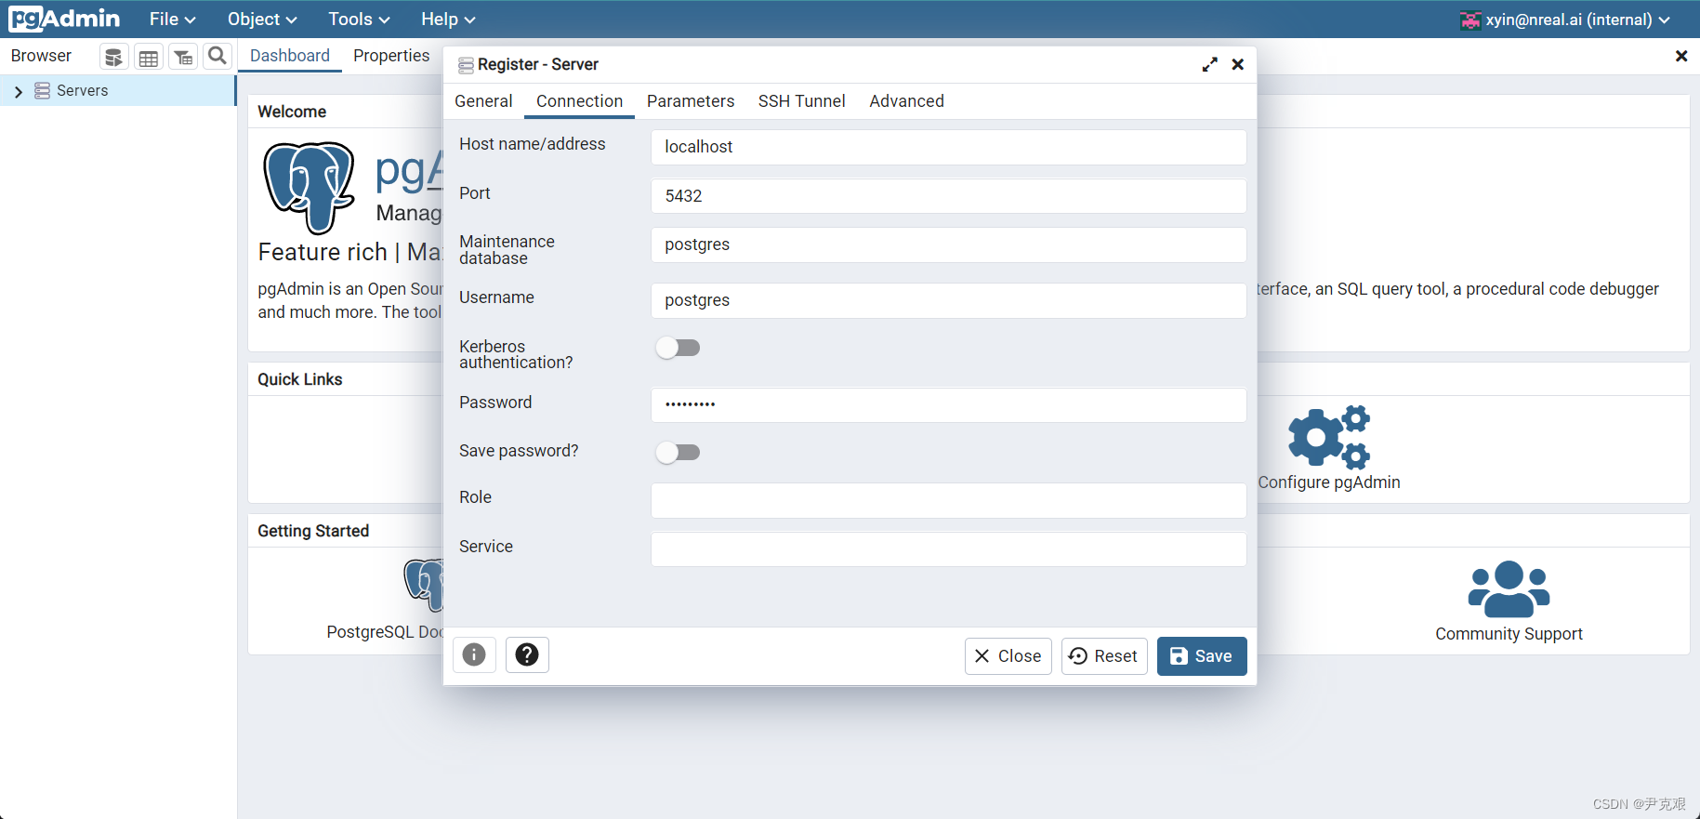The image size is (1700, 819).
Task: Open the Help menu
Action: (448, 19)
